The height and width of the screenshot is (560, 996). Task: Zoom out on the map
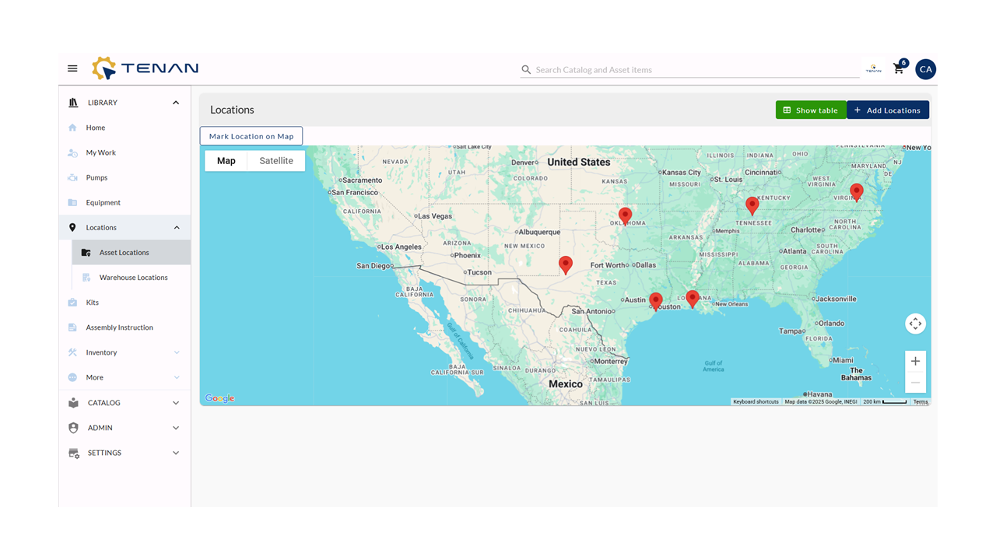(915, 383)
